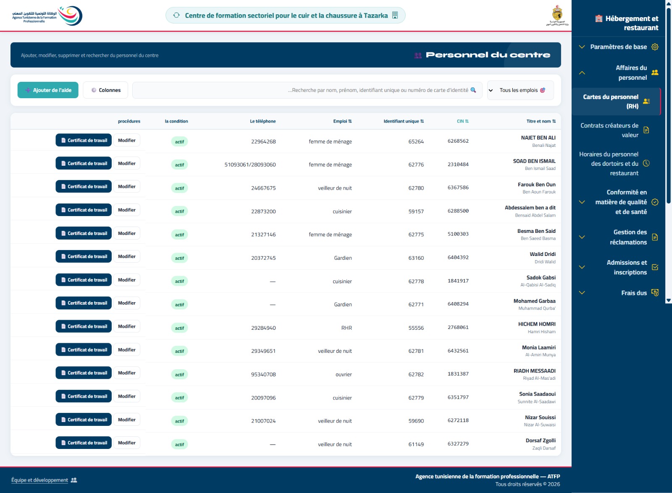This screenshot has height=493, width=672.
Task: Click the Gestion des réclamations document icon
Action: [x=655, y=237]
